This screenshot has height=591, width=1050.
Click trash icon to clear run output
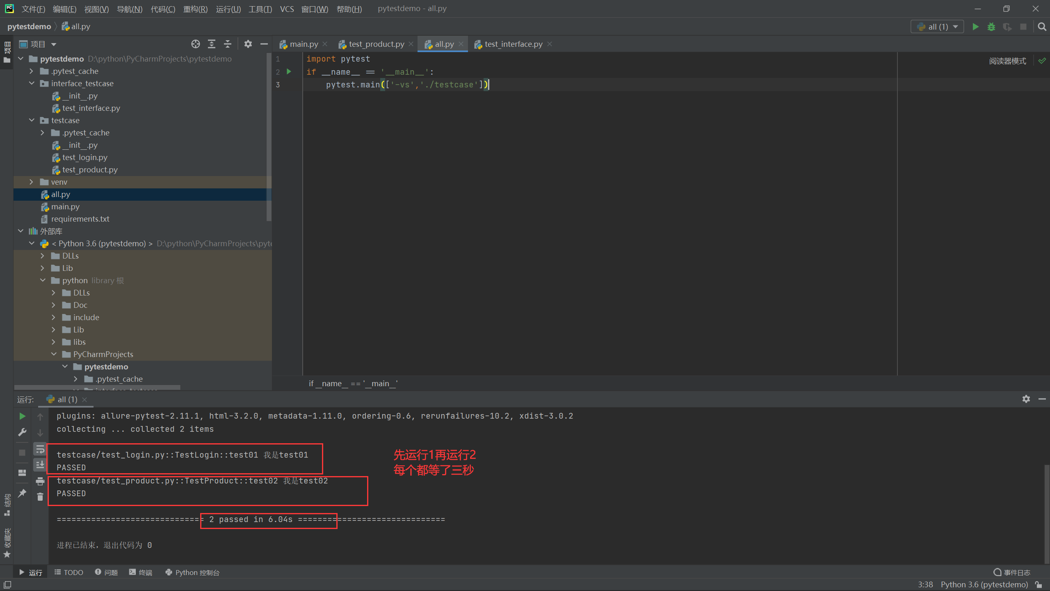click(x=40, y=497)
